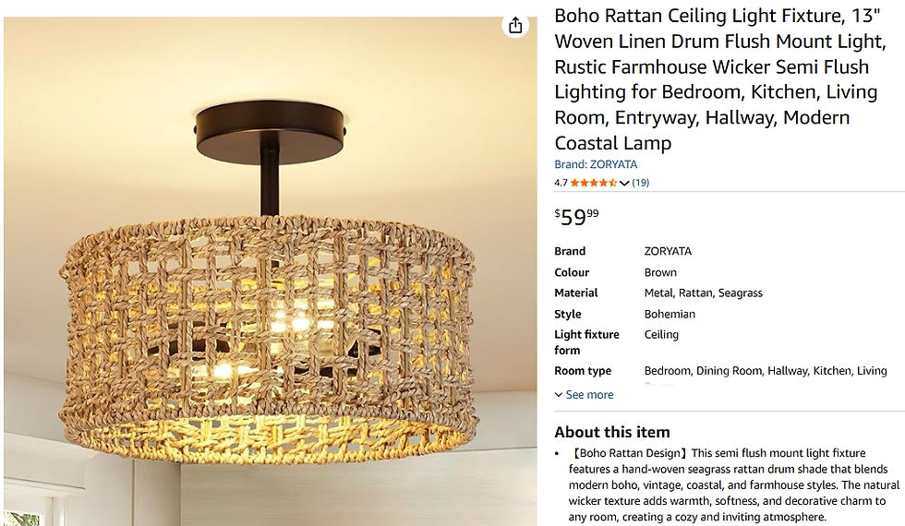Open the rating breakdown dropdown arrow
The height and width of the screenshot is (526, 905).
point(624,183)
